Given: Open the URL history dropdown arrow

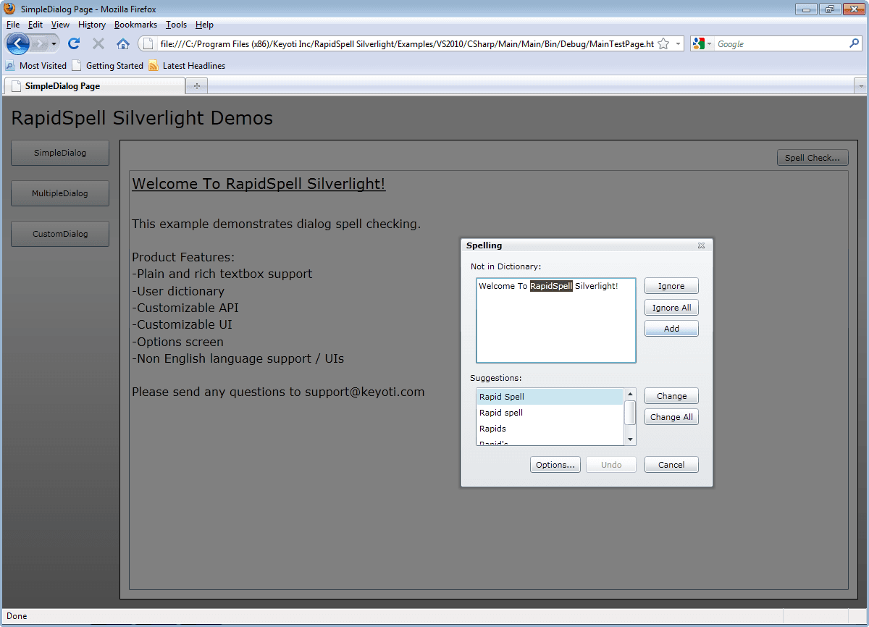Looking at the screenshot, I should tap(678, 43).
